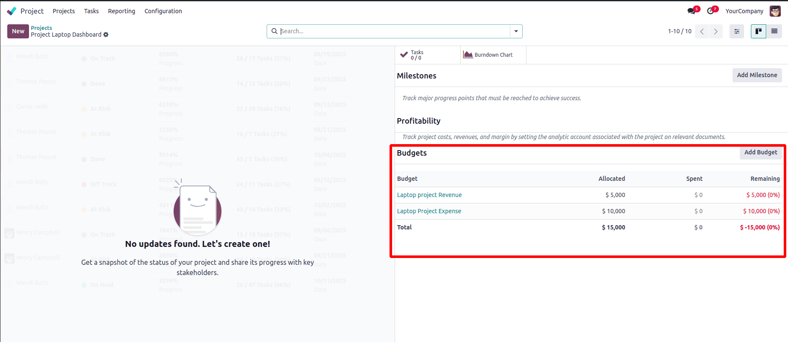Viewport: 788px width, 342px height.
Task: Open the Reporting menu
Action: tap(122, 11)
